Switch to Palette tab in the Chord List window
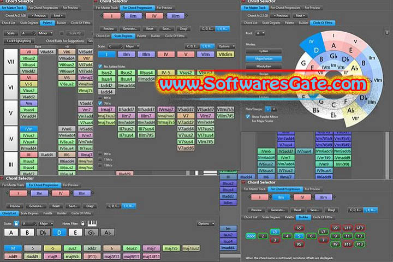393x262 pixels. (x=47, y=213)
